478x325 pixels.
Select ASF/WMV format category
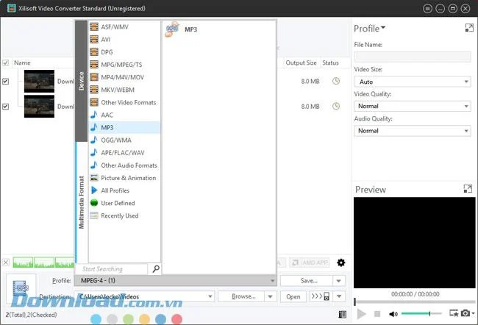click(124, 26)
